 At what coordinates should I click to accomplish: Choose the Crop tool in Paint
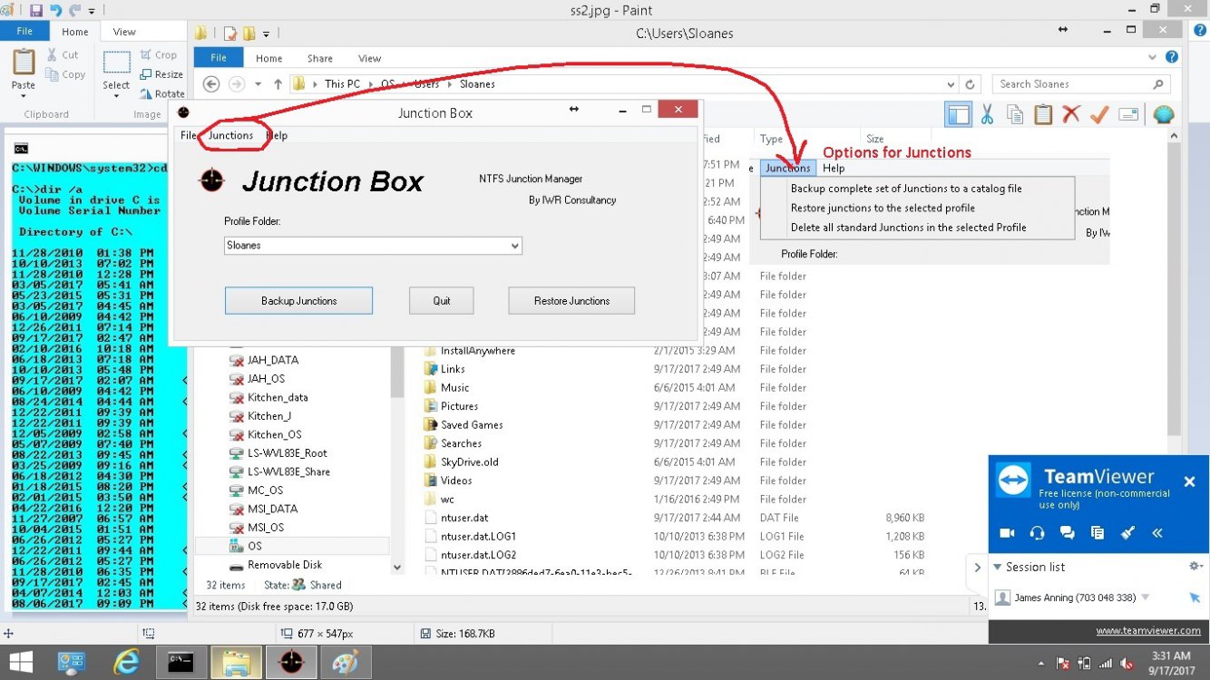(159, 54)
